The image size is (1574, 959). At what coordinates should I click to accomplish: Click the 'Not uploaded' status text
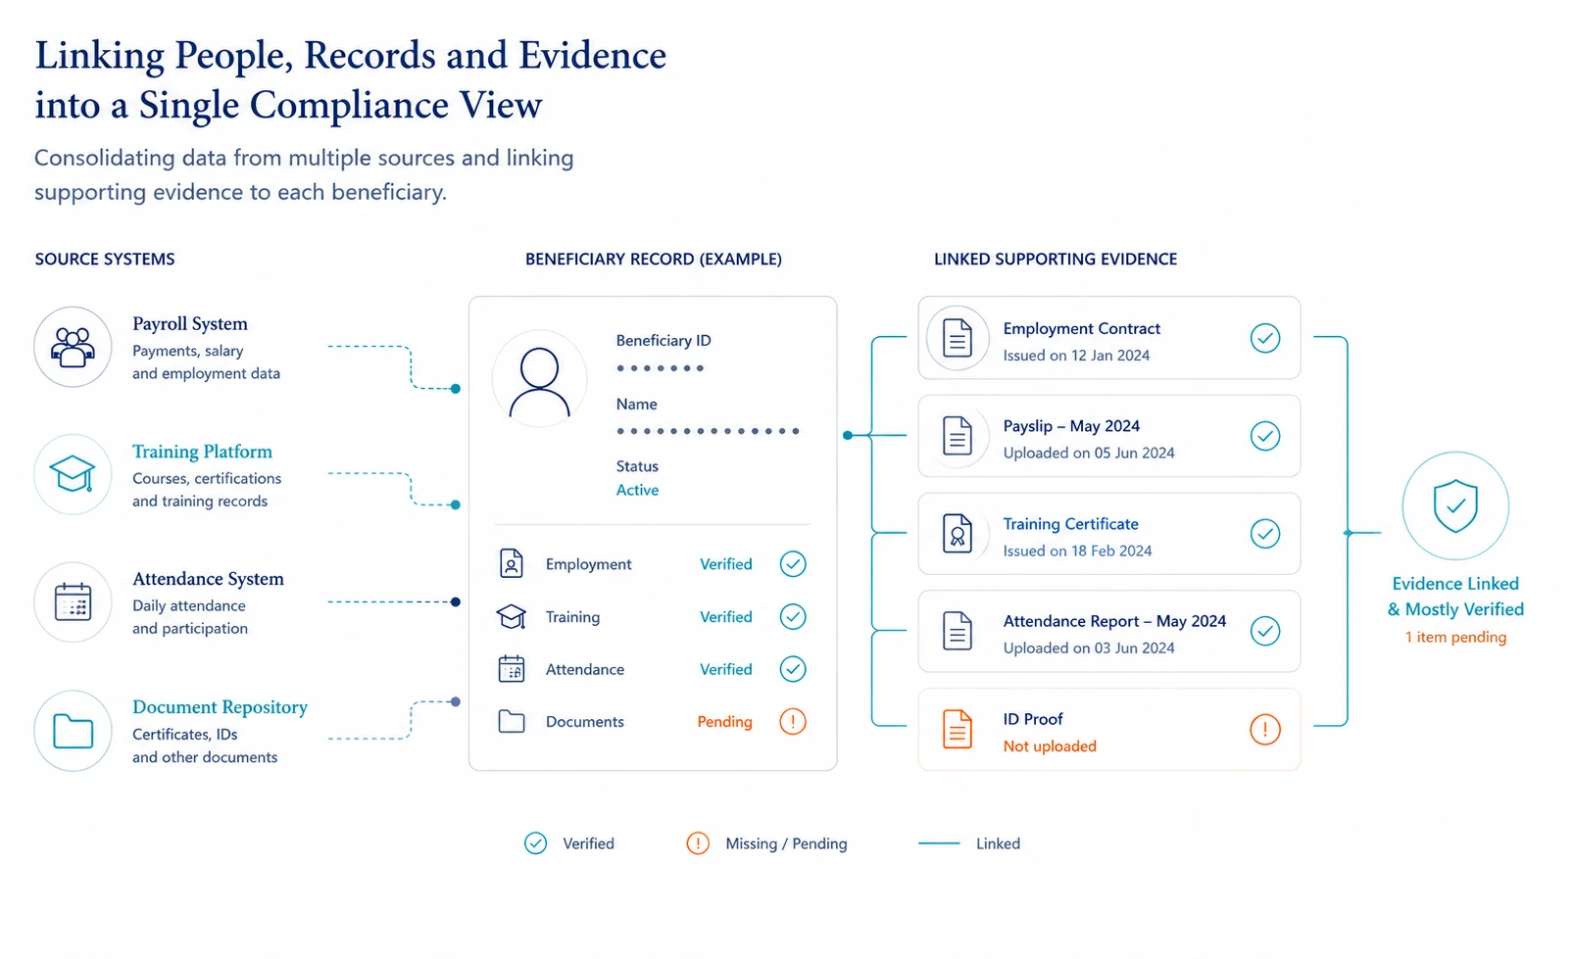pyautogui.click(x=1050, y=746)
